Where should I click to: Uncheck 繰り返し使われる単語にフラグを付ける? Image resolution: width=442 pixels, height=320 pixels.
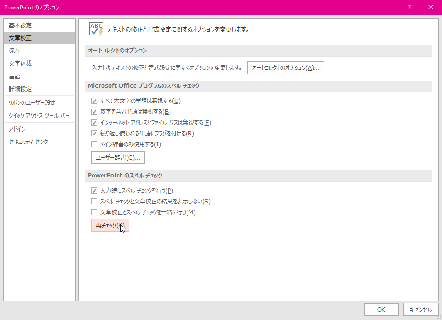point(94,134)
